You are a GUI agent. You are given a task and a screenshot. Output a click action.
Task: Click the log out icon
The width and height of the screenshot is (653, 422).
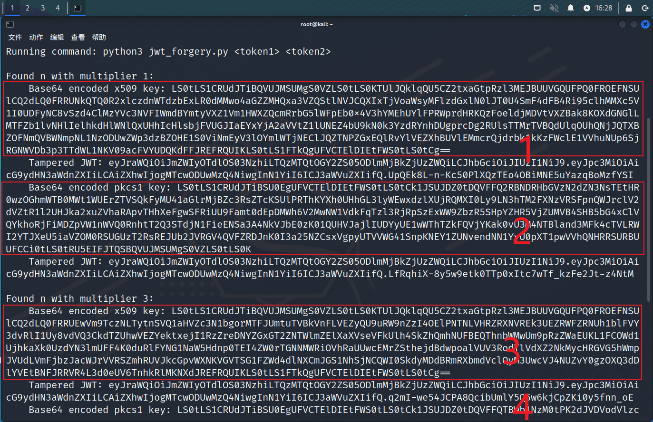645,8
